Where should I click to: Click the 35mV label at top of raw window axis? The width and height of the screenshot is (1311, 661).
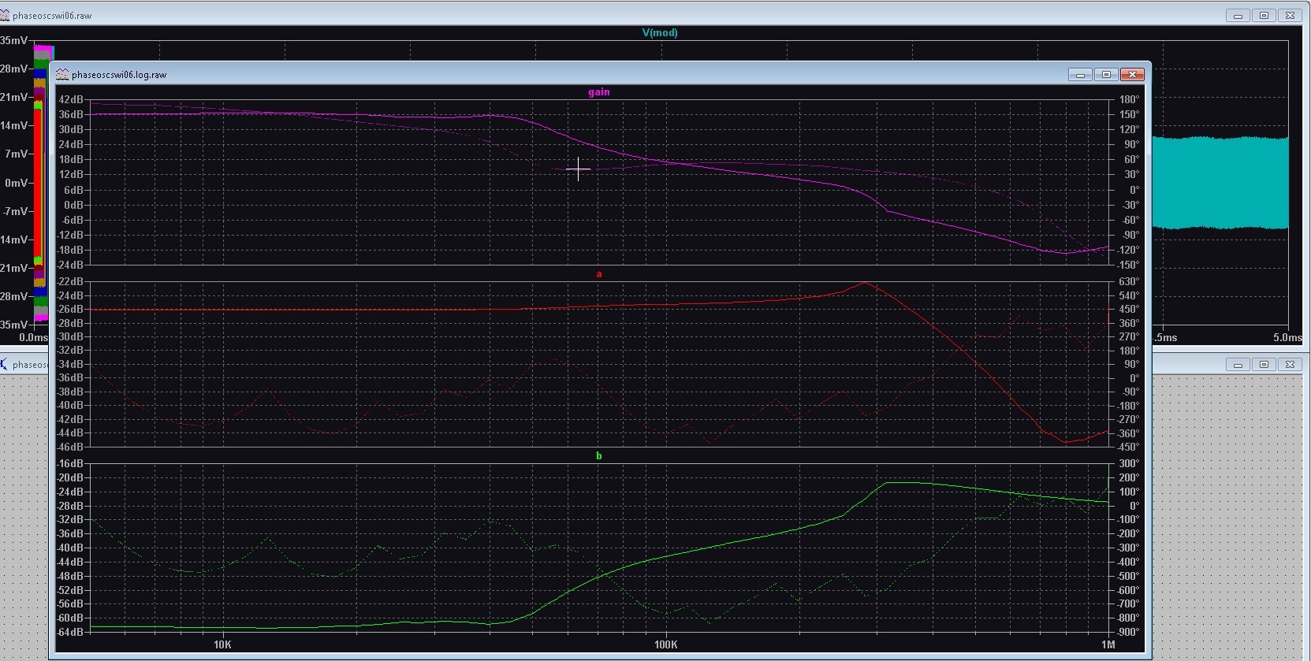(13, 40)
